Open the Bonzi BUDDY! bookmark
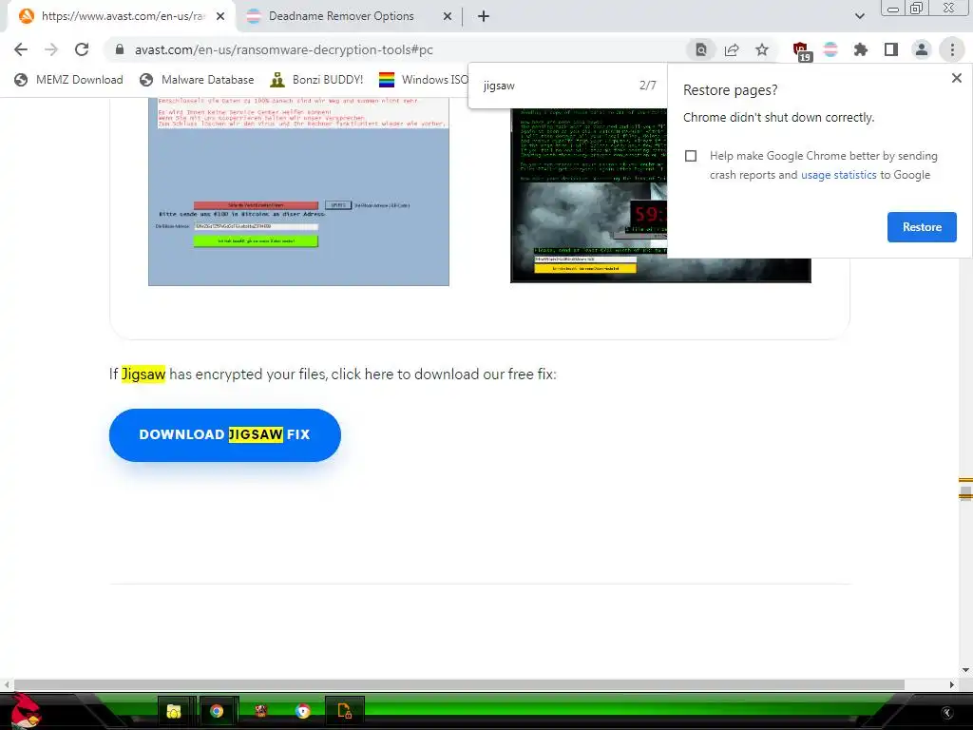Image resolution: width=973 pixels, height=730 pixels. [x=317, y=80]
